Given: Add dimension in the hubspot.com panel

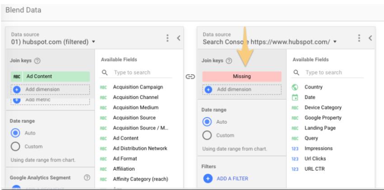Looking at the screenshot, I should click(50, 90).
